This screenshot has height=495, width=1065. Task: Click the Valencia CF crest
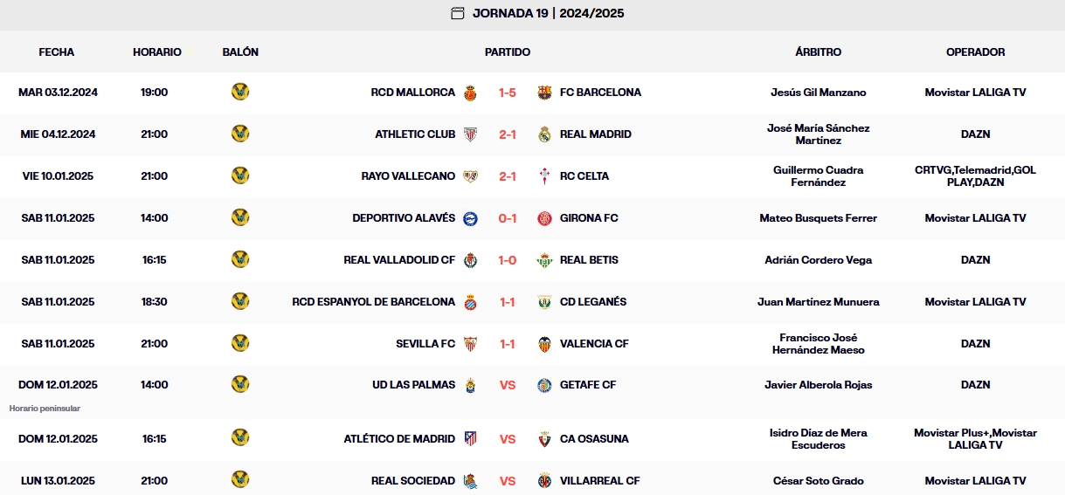coord(545,344)
